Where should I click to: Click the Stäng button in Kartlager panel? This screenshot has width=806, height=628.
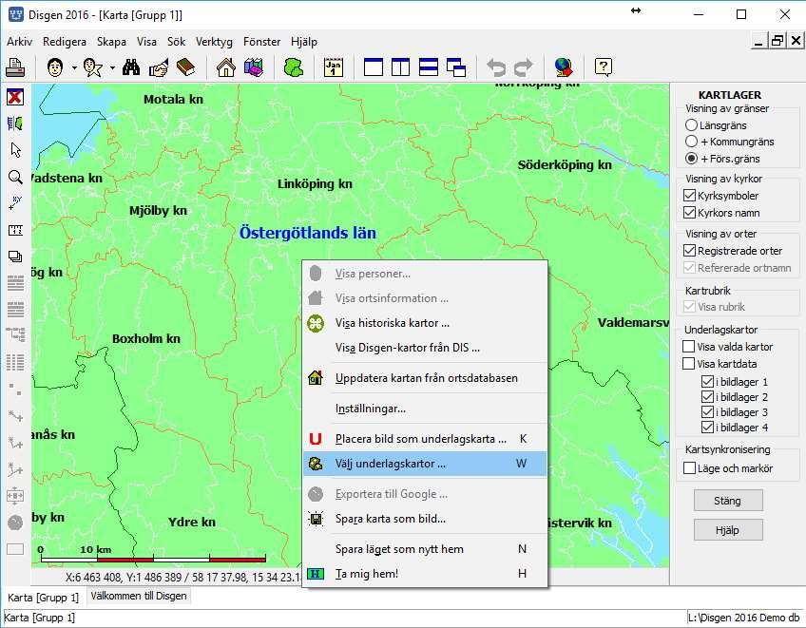[728, 501]
